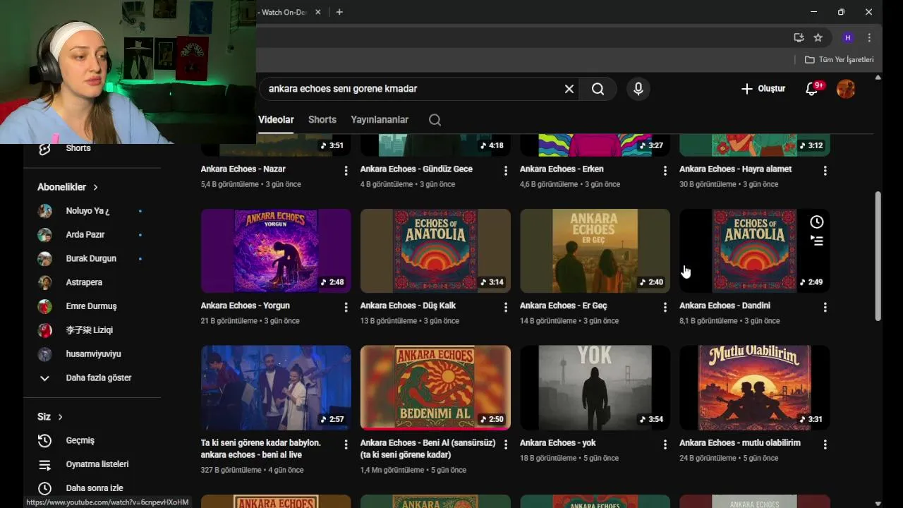Add Dandini video to the queue

click(817, 241)
